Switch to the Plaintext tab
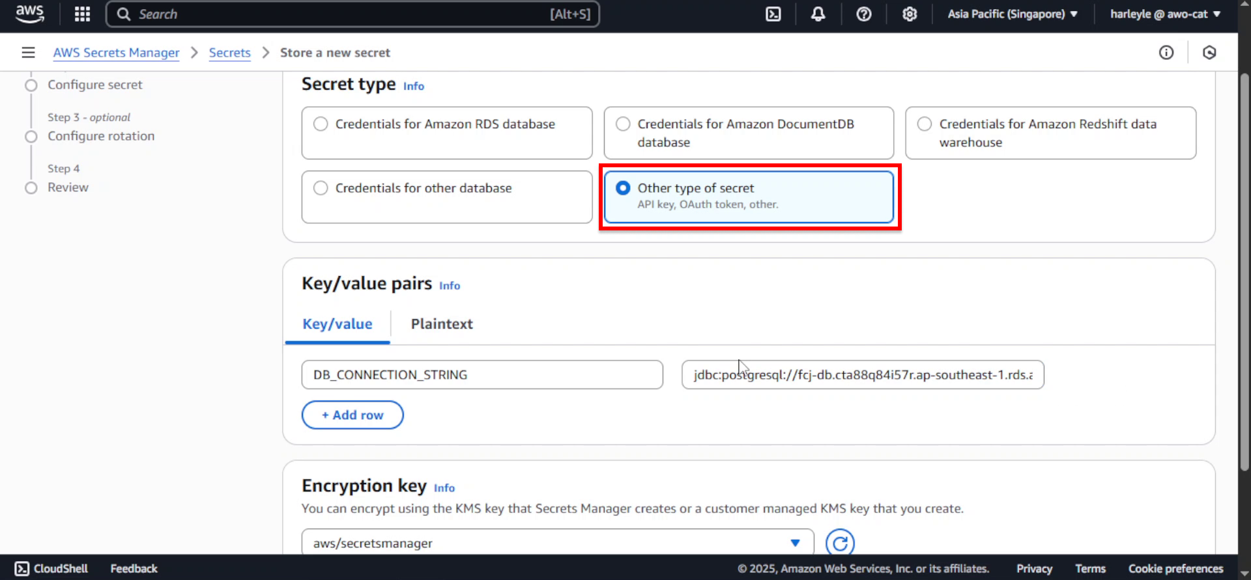 pos(442,324)
